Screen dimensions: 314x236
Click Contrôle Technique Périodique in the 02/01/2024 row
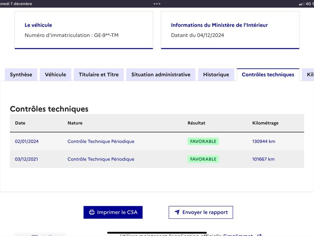[101, 142]
